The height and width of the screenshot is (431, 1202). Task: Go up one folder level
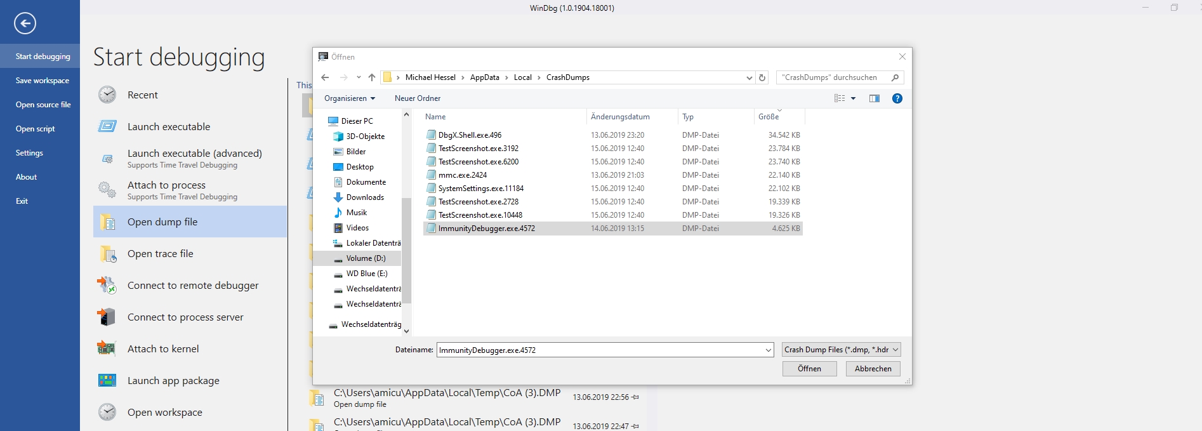(x=372, y=77)
